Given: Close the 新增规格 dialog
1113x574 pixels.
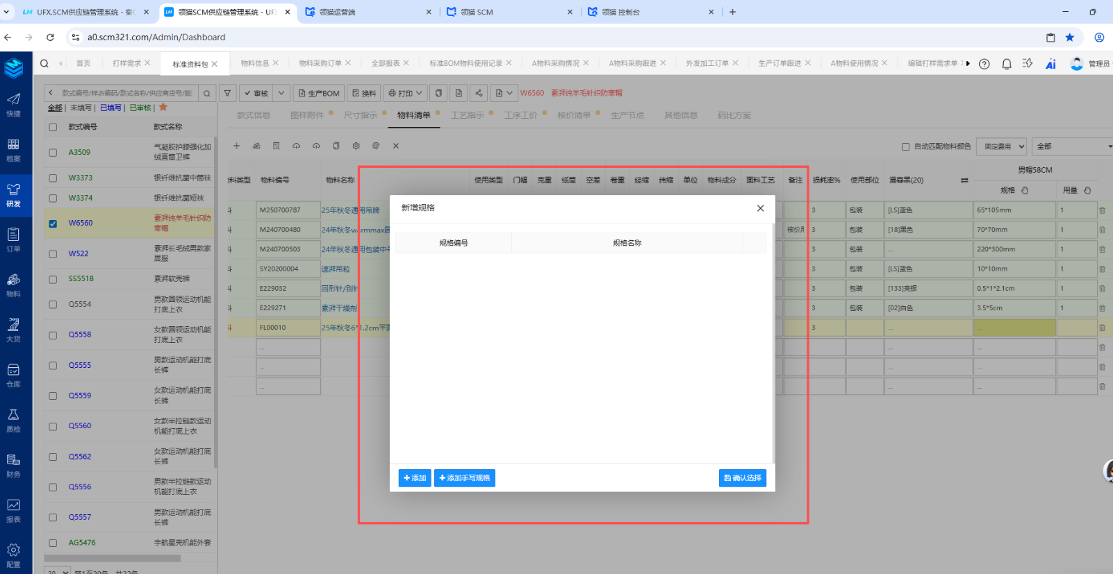Looking at the screenshot, I should [x=760, y=208].
